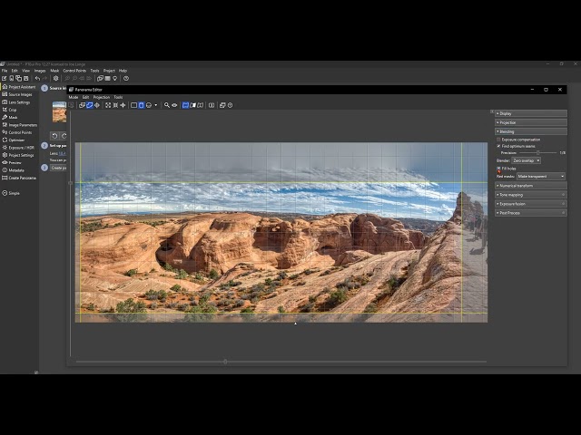Click the fit panorama icon in the editor toolbar
Screen dimensions: 581x435
point(108,105)
